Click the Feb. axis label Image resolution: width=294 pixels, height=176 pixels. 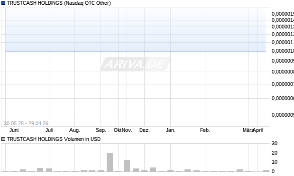coord(205,130)
